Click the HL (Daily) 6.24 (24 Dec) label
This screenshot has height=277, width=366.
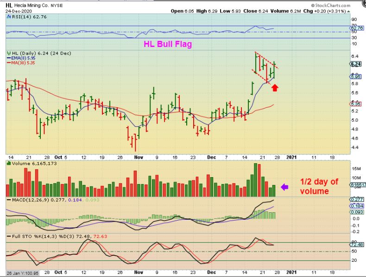(41, 53)
